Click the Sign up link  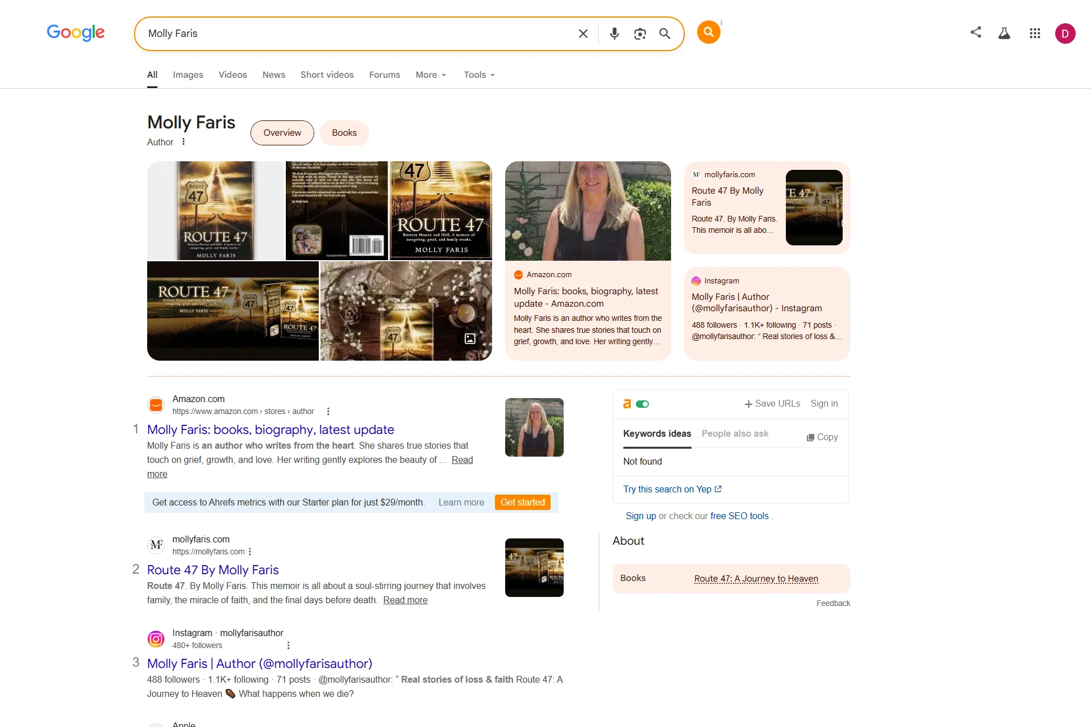tap(641, 516)
